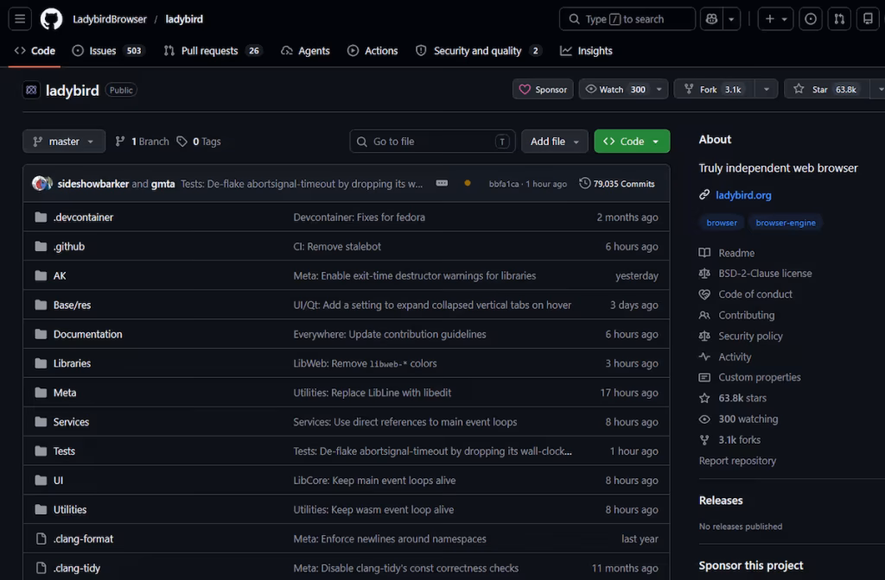
Task: Click the .clang-tidy file icon
Action: click(x=41, y=568)
